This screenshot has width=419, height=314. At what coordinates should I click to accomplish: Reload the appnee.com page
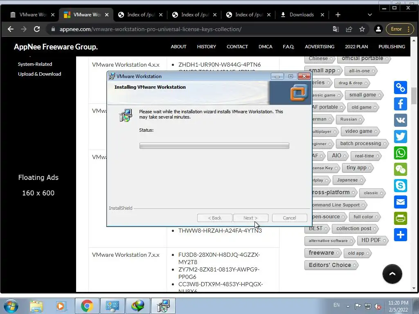37,29
